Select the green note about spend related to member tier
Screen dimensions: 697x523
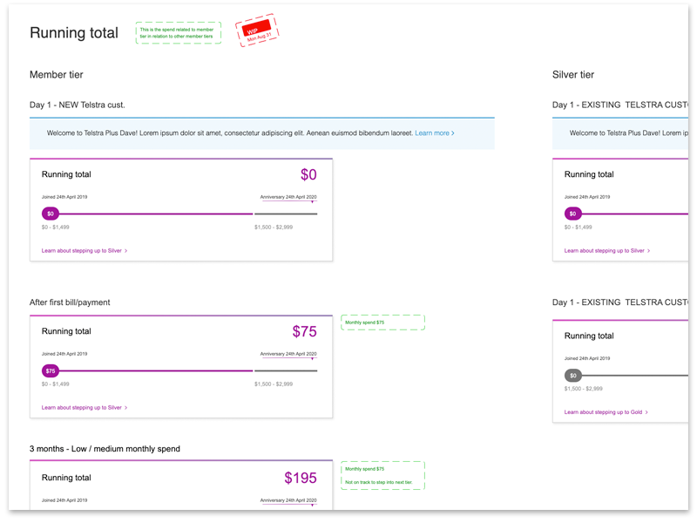179,33
